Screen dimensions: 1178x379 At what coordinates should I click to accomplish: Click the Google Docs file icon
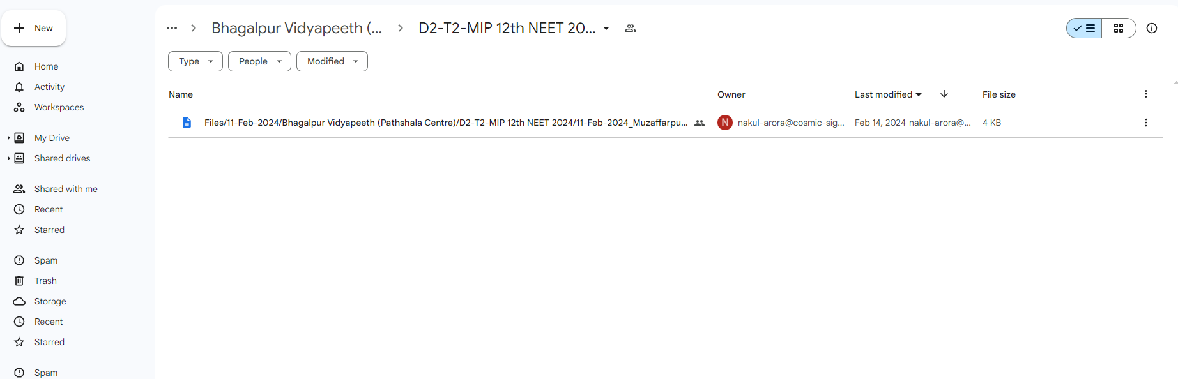(x=187, y=123)
